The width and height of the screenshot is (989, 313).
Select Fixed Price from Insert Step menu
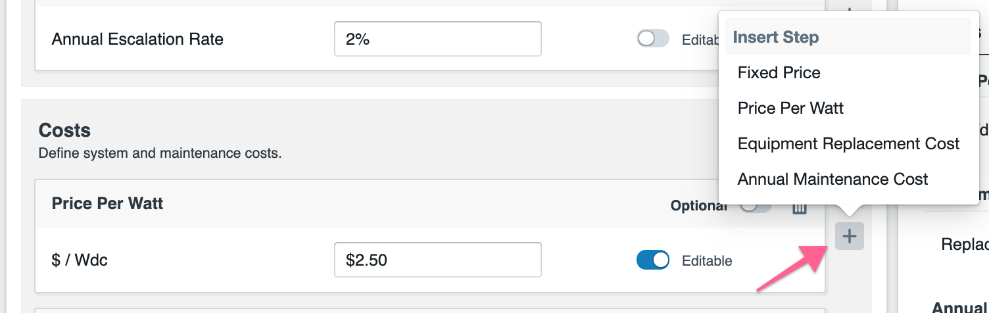[x=779, y=72]
